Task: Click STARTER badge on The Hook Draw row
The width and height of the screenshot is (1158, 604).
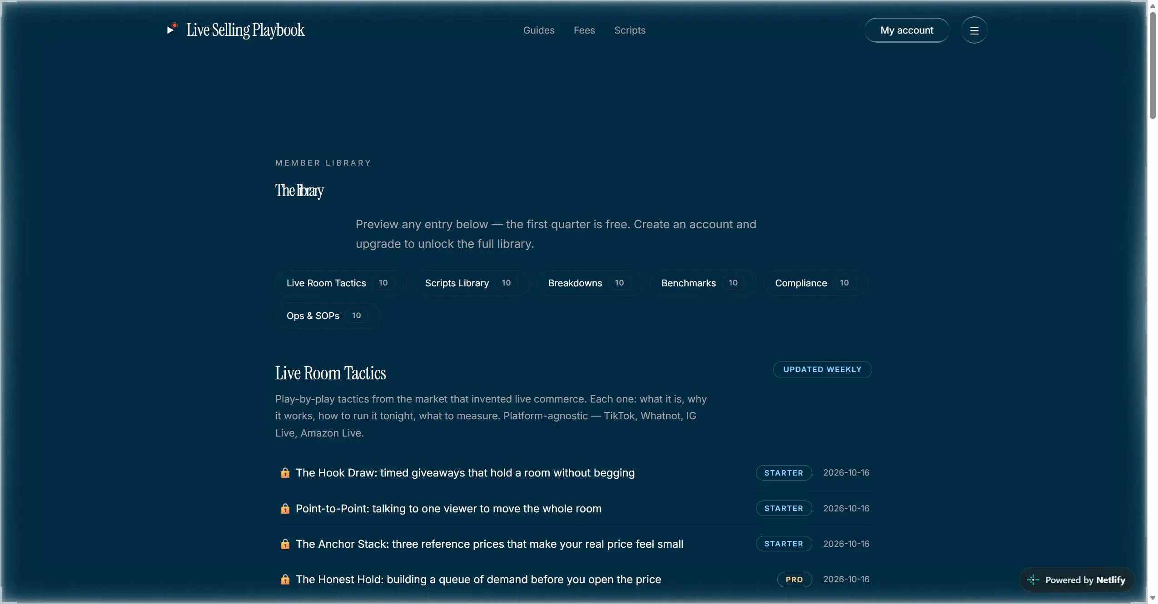Action: [784, 473]
